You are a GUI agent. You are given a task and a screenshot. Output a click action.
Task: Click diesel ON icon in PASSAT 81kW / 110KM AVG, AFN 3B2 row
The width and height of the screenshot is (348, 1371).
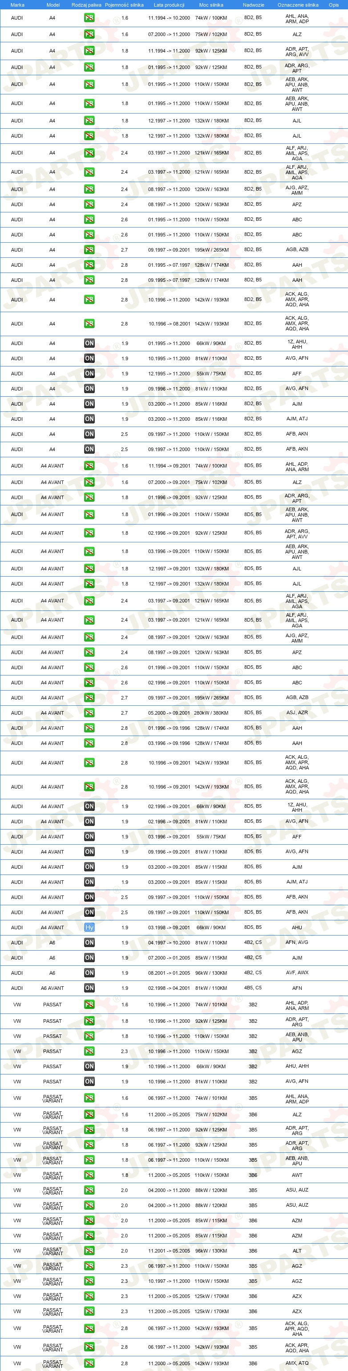pyautogui.click(x=89, y=1082)
